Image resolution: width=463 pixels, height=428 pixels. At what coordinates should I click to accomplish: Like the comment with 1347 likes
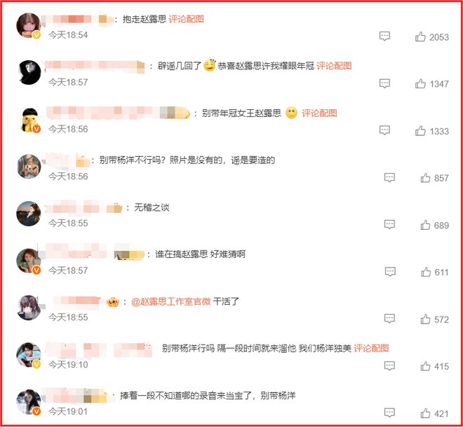(420, 84)
